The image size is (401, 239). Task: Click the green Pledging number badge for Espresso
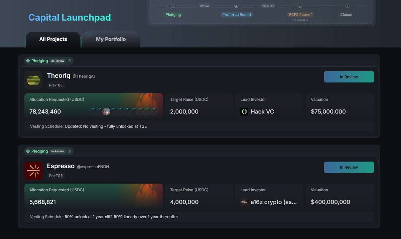(28, 151)
